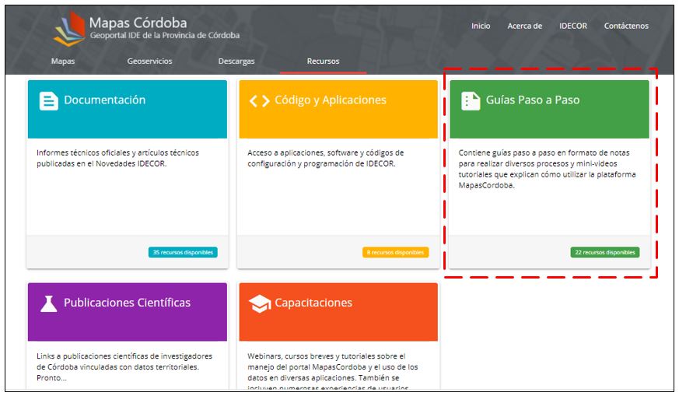Image resolution: width=679 pixels, height=396 pixels.
Task: Click the Capacitaciones graduation cap icon
Action: point(259,303)
